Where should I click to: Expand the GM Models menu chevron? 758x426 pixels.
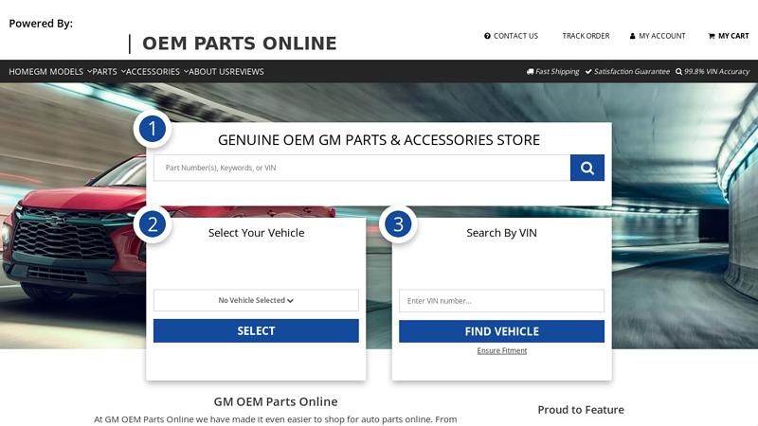(x=89, y=72)
